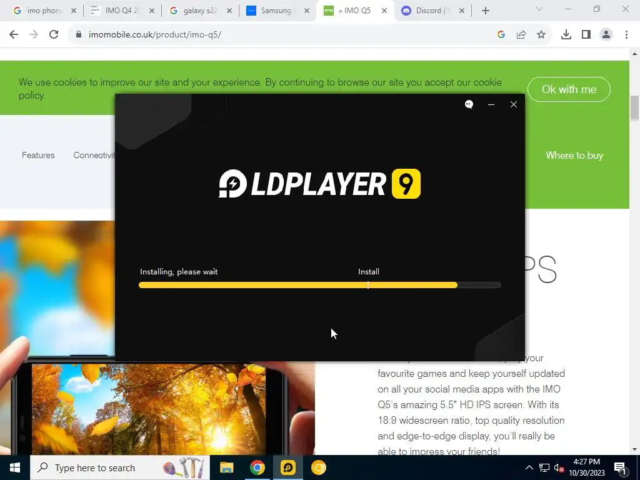640x480 pixels.
Task: Go back to previous page in Chrome
Action: point(14,34)
